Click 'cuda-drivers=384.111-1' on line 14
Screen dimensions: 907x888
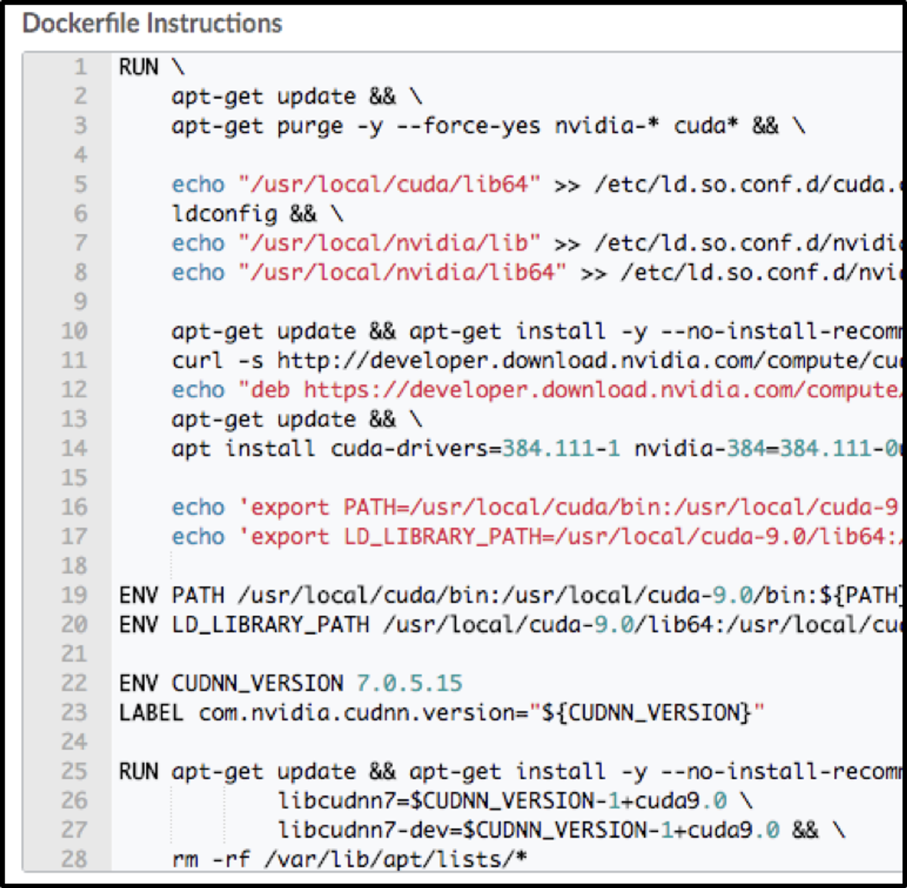[x=475, y=448]
